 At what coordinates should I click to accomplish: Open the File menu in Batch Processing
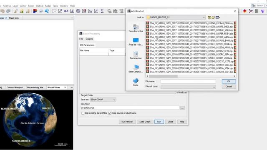81,39
